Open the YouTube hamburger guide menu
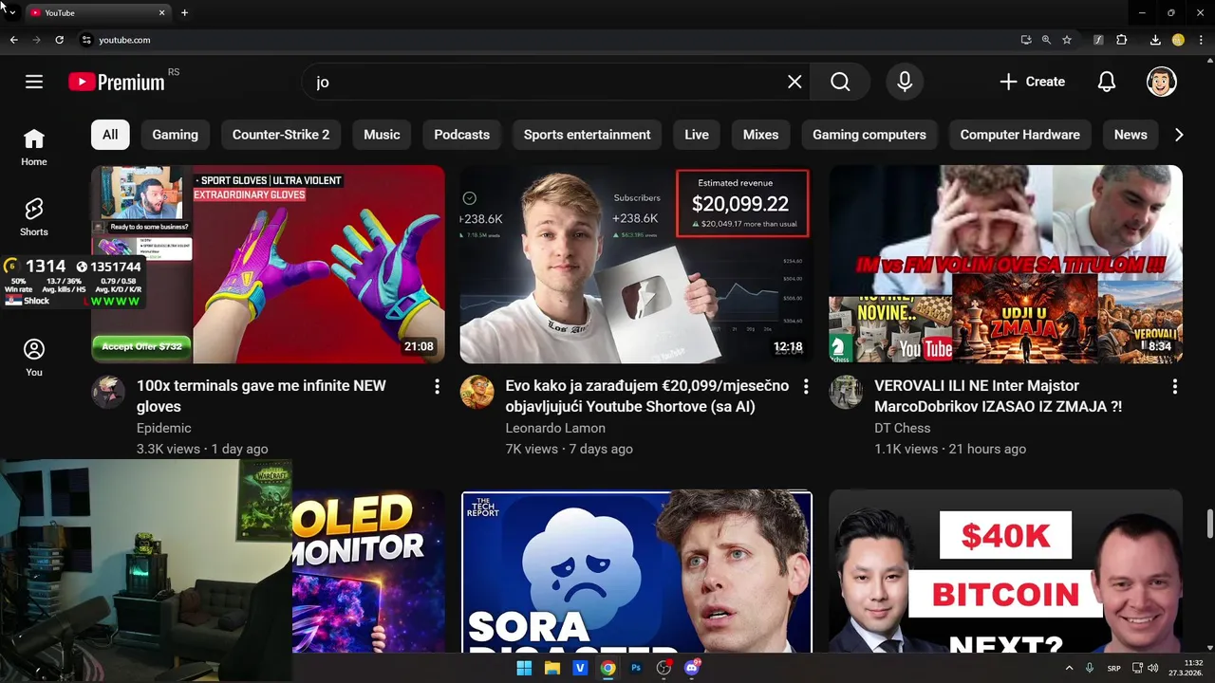The image size is (1215, 683). click(34, 82)
